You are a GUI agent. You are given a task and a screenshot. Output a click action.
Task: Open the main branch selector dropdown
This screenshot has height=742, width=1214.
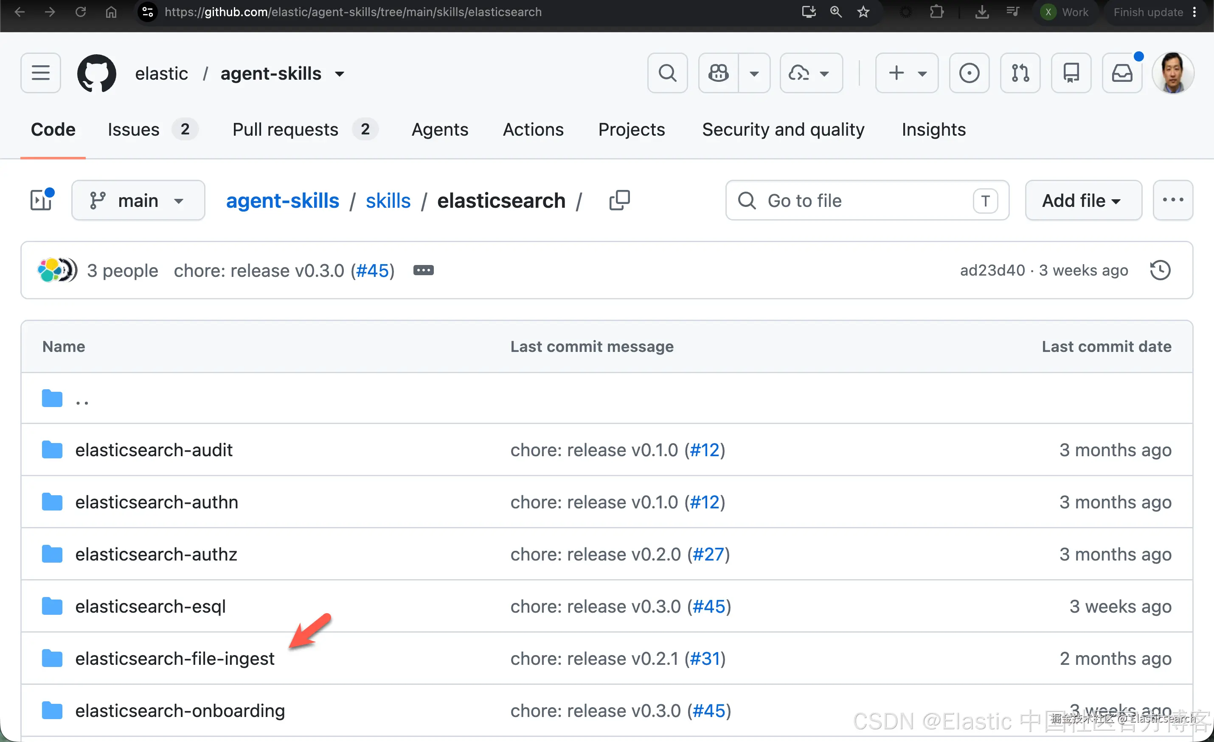click(x=138, y=200)
